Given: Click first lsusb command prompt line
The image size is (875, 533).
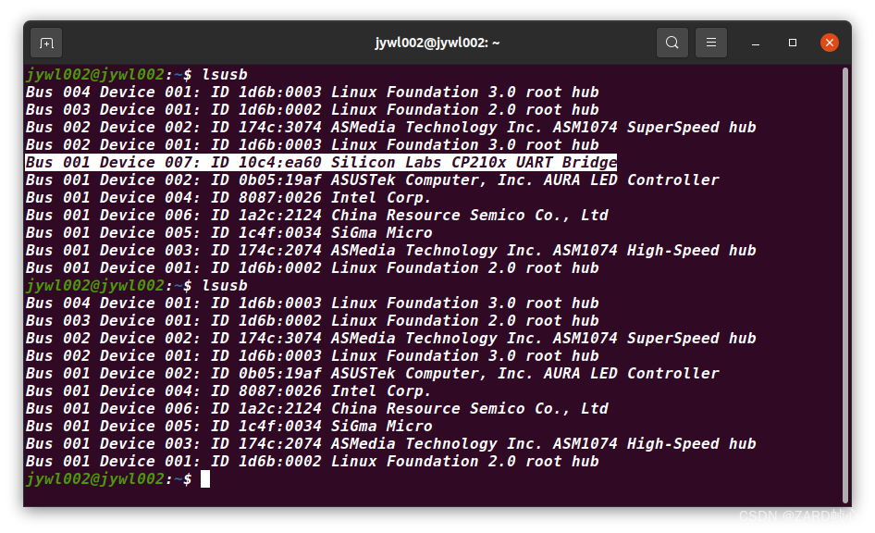Looking at the screenshot, I should (137, 75).
